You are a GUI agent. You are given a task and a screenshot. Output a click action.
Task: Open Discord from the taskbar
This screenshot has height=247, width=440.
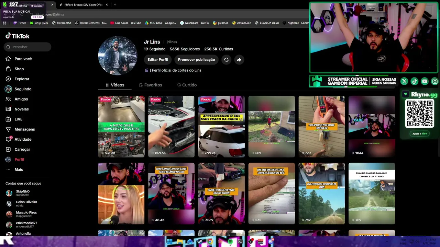click(271, 242)
